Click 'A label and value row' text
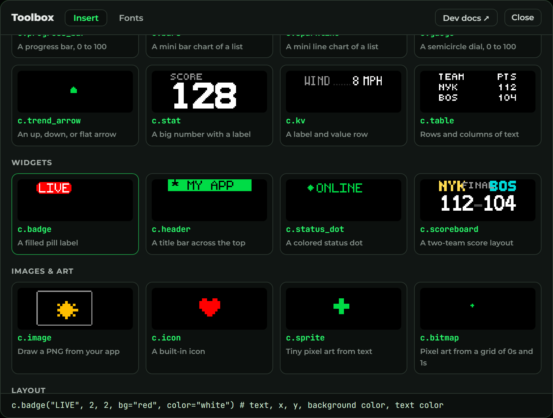 [327, 134]
